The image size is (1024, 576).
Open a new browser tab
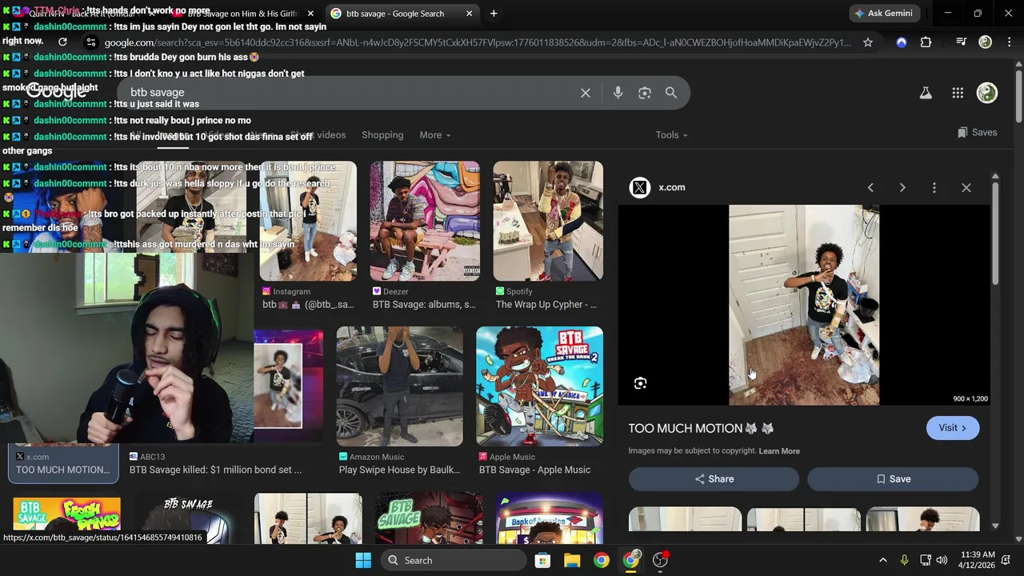click(x=494, y=14)
